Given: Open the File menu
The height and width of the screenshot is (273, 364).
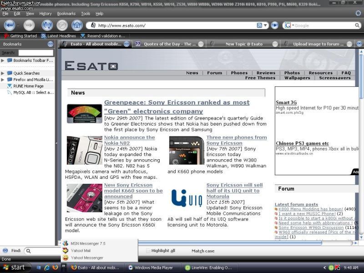Looking at the screenshot, I should tap(5, 14).
